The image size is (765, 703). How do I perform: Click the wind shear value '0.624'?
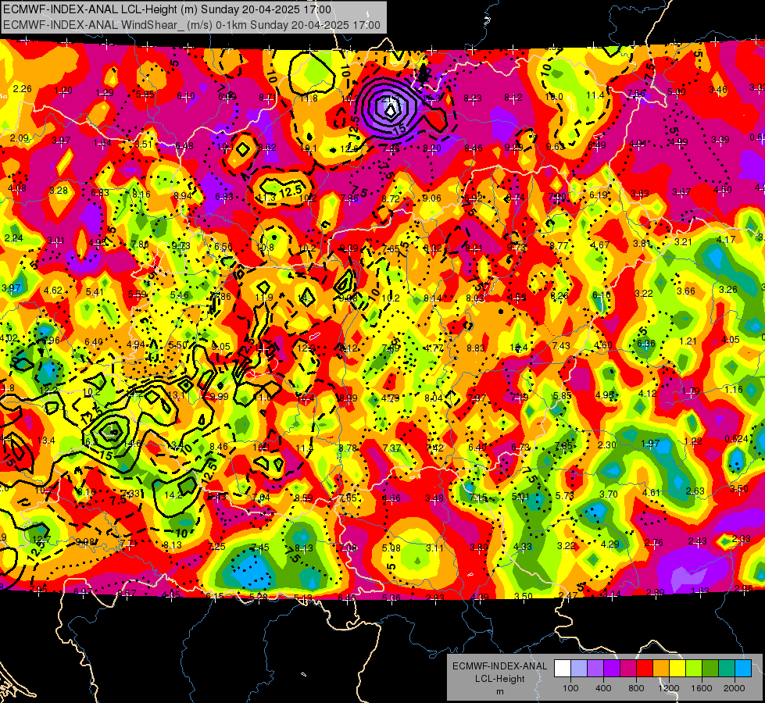(x=736, y=438)
